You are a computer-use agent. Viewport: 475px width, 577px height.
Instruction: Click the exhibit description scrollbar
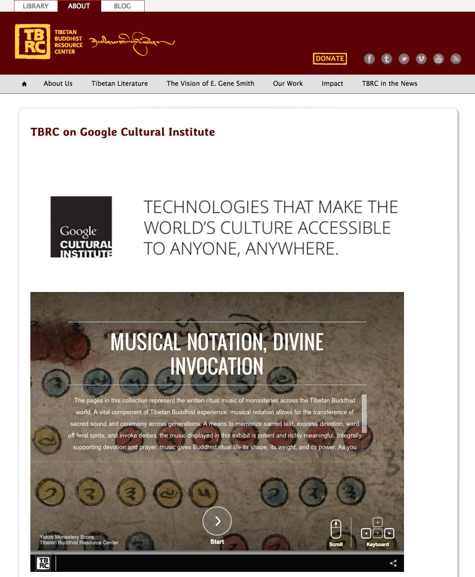(364, 414)
